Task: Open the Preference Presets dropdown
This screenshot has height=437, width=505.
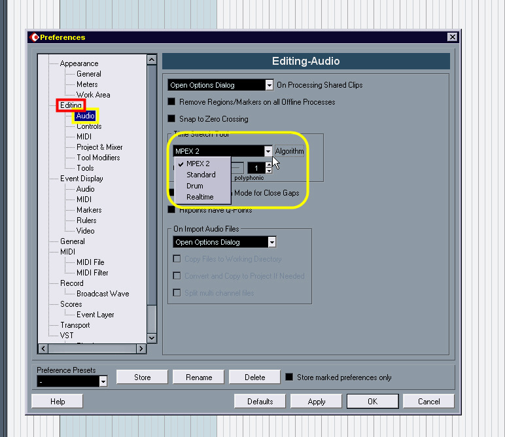Action: coord(72,381)
